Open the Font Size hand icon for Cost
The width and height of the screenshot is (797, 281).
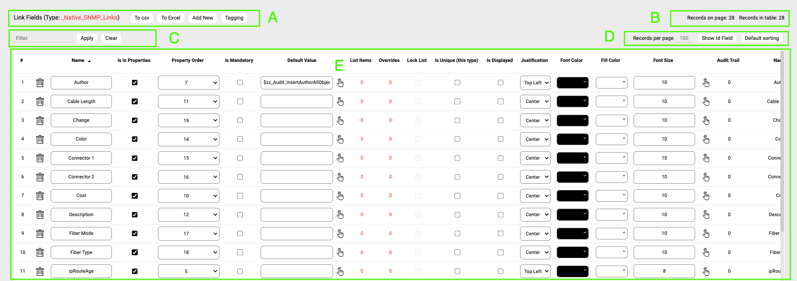pyautogui.click(x=706, y=196)
